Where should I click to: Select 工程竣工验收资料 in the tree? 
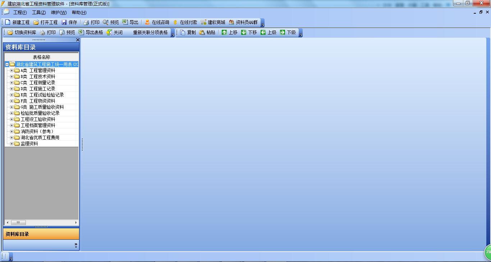click(x=38, y=119)
